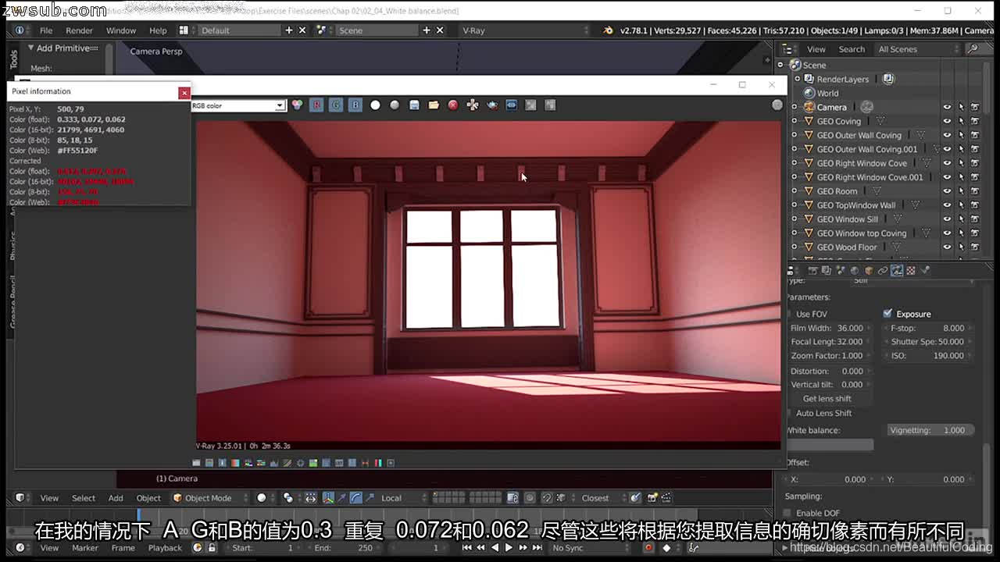The image size is (1000, 562).
Task: Hide GEO Coving in viewport
Action: (x=947, y=121)
